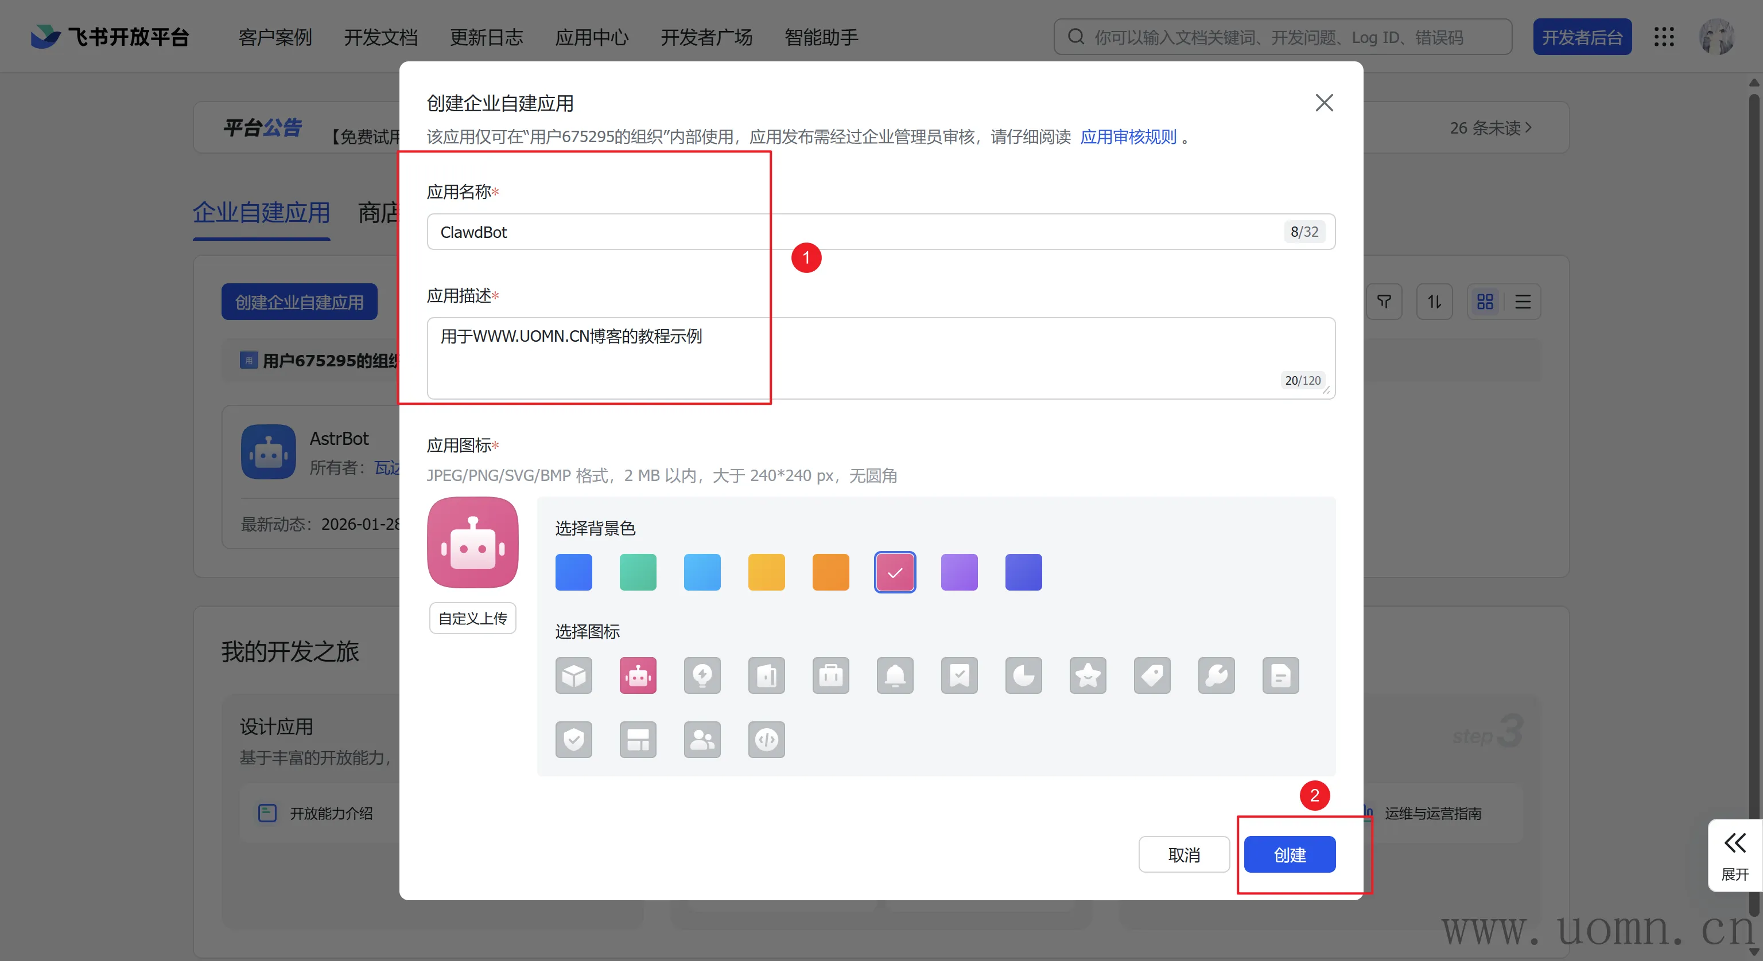Switch to 企业自建应用 tab
The width and height of the screenshot is (1763, 961).
262,213
